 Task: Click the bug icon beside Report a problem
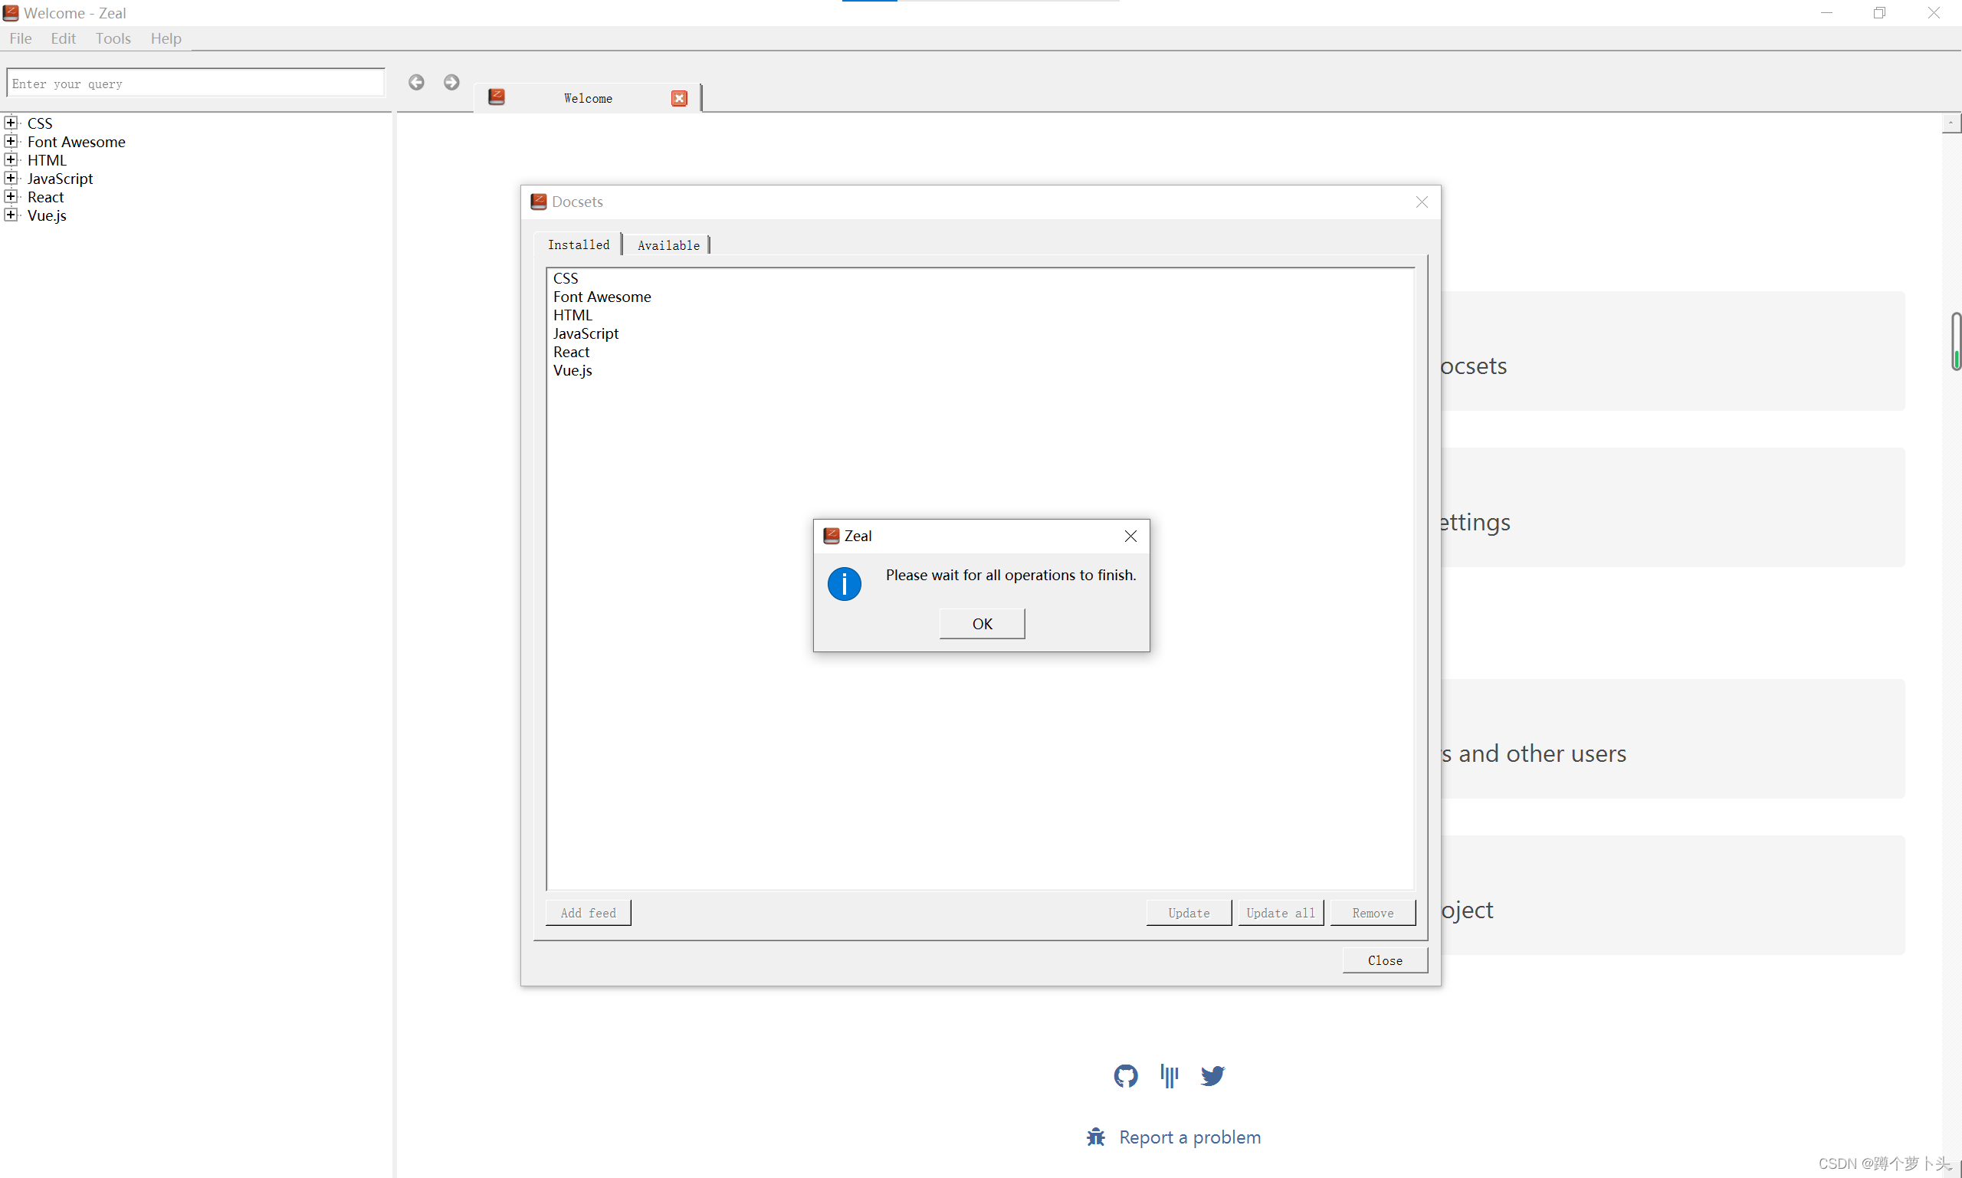pos(1096,1137)
